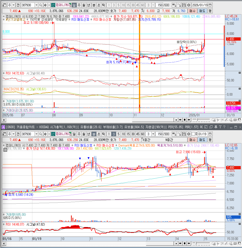Click indicator-add icon left of save in top toolbar
242x248 pixels.
(179, 5)
